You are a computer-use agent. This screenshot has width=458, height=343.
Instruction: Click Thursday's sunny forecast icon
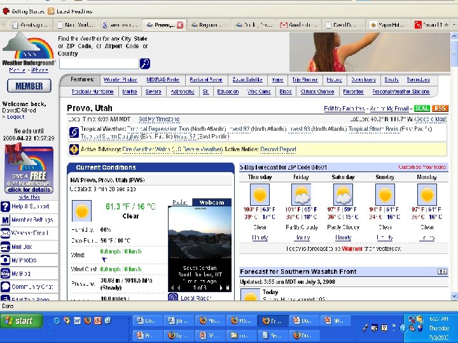[x=260, y=194]
